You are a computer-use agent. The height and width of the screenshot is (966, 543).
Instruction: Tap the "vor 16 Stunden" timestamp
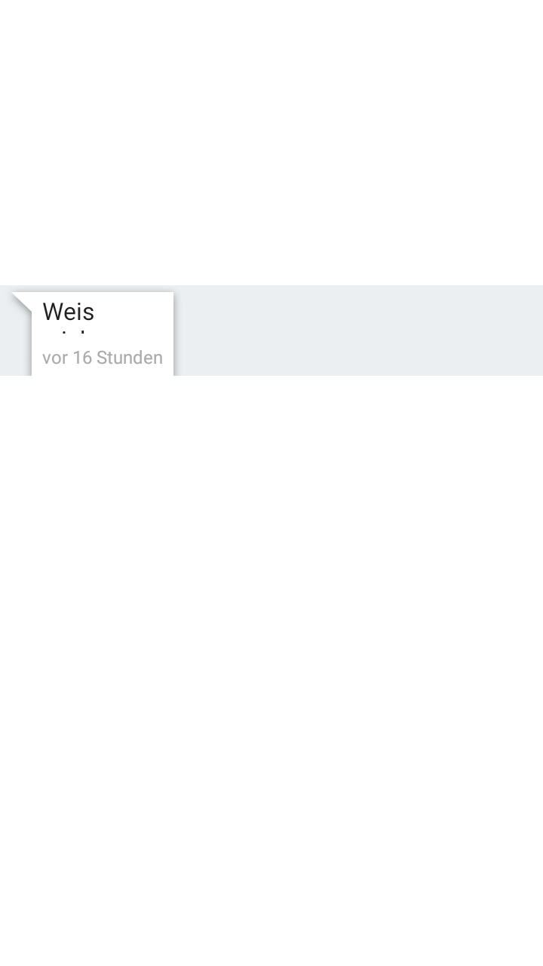pos(103,358)
